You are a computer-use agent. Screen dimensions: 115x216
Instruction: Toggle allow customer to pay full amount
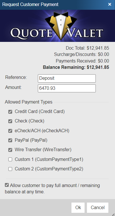click(7, 185)
